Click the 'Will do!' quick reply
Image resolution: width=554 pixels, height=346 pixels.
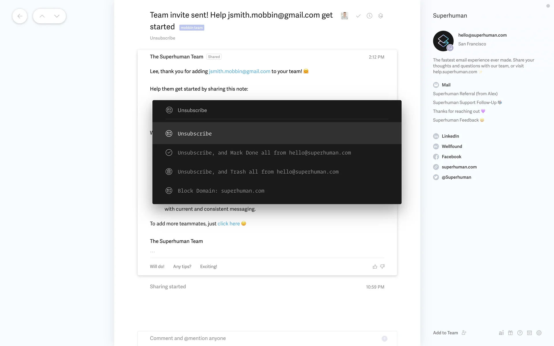(157, 266)
